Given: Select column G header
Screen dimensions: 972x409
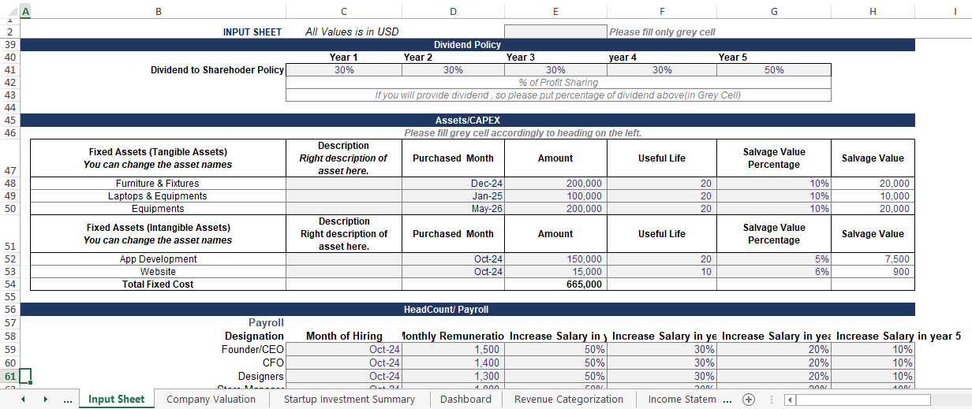Looking at the screenshot, I should (x=774, y=11).
